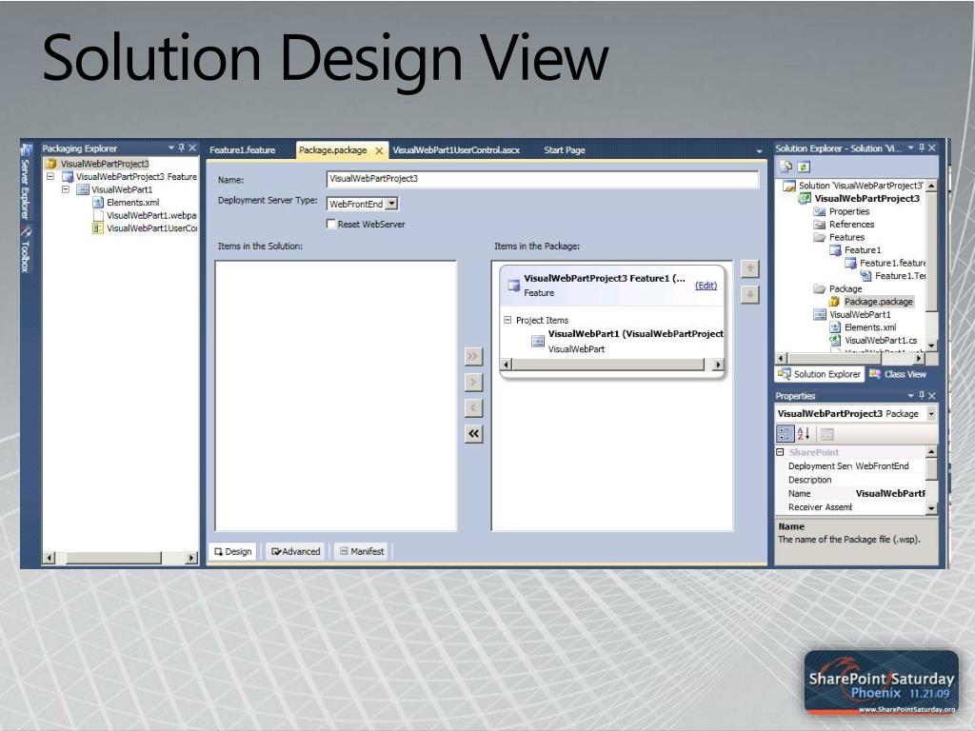Collapse the VisualWebPartProject3 Feature node
The width and height of the screenshot is (975, 731).
[50, 176]
